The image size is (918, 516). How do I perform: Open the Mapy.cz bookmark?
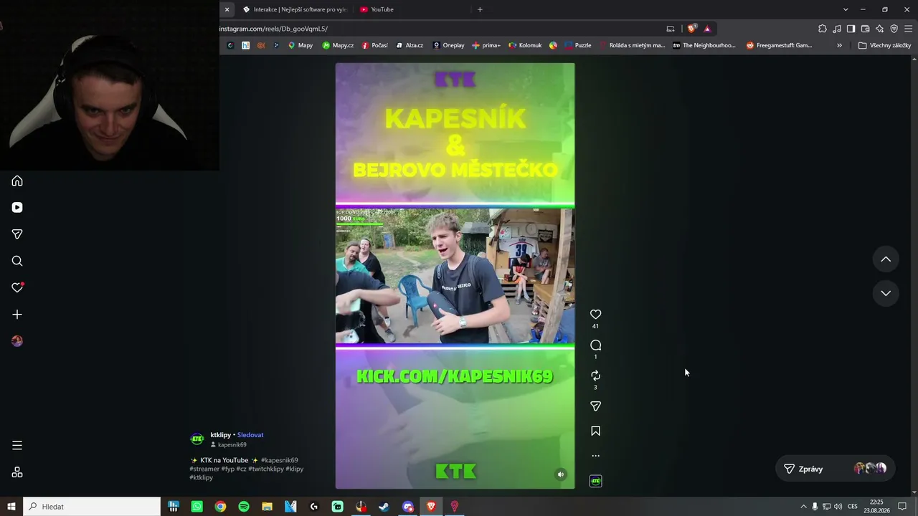[x=338, y=45]
